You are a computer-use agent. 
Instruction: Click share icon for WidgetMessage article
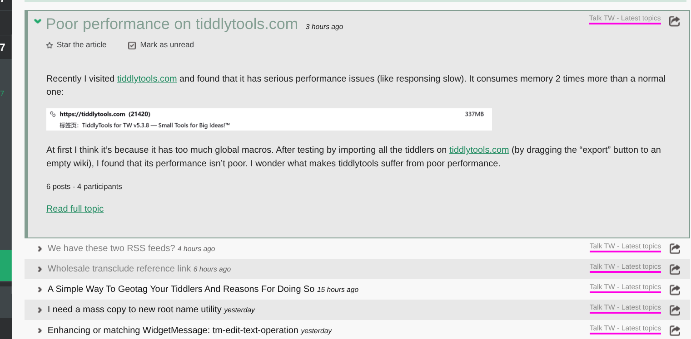(x=675, y=330)
